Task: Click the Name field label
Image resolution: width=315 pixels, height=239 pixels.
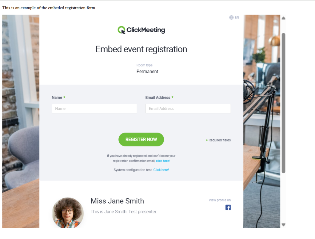Action: (57, 98)
